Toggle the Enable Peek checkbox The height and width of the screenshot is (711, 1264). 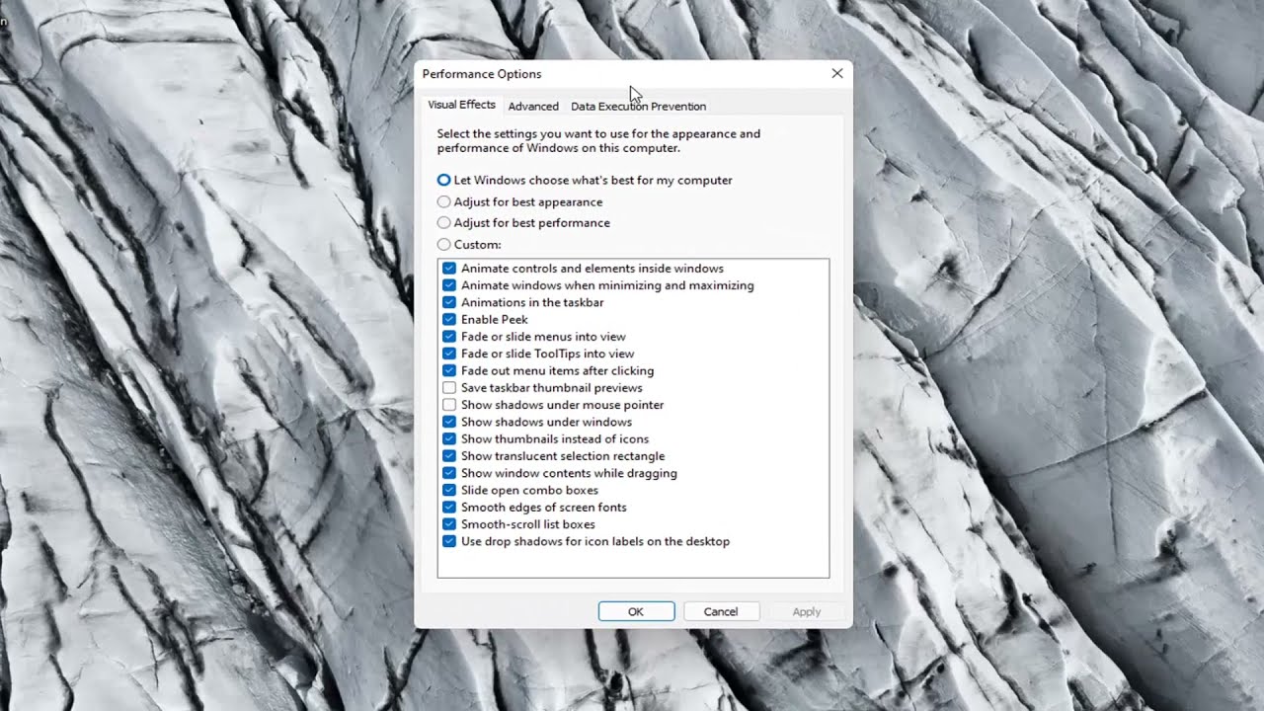tap(449, 320)
